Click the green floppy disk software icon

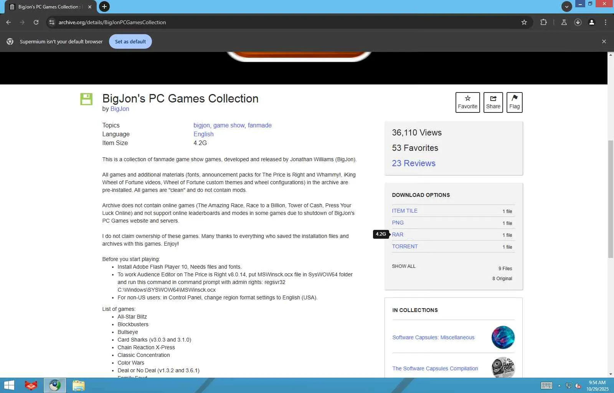coord(86,99)
